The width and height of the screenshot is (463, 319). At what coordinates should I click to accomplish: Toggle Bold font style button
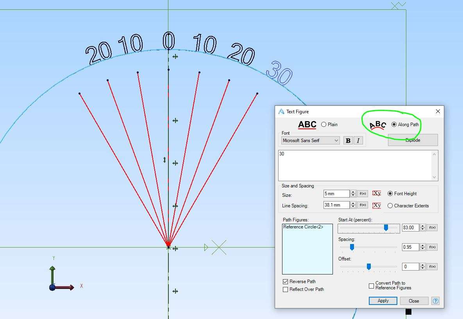pyautogui.click(x=348, y=141)
